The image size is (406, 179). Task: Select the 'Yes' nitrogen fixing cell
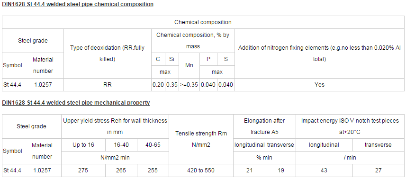click(319, 85)
